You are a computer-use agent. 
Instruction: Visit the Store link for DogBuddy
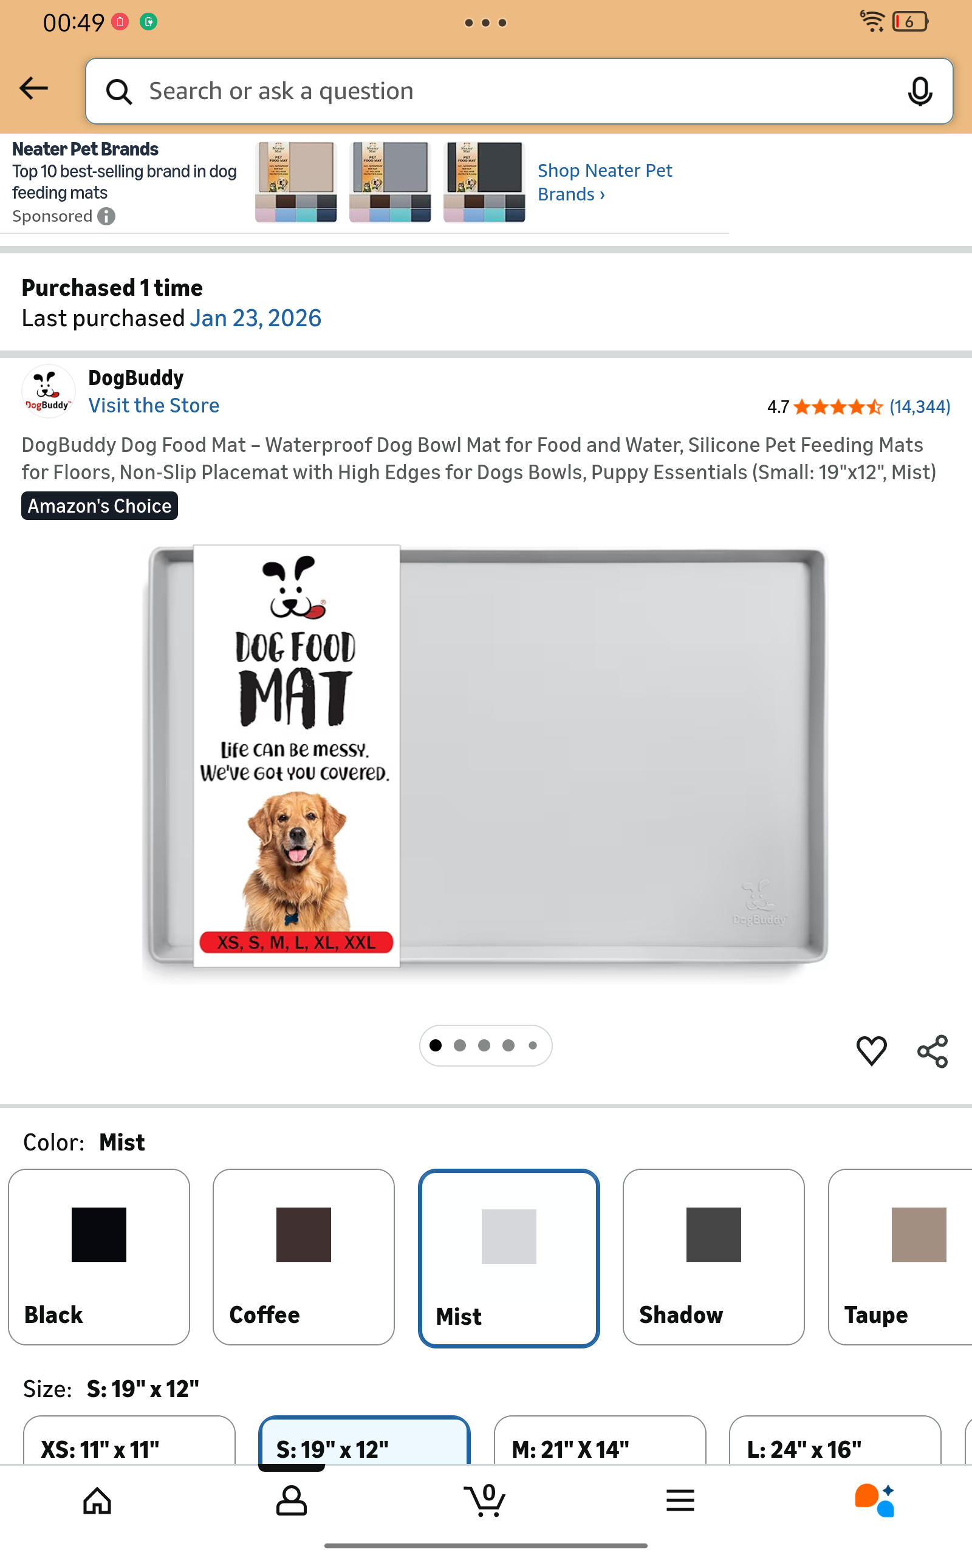[x=154, y=406]
